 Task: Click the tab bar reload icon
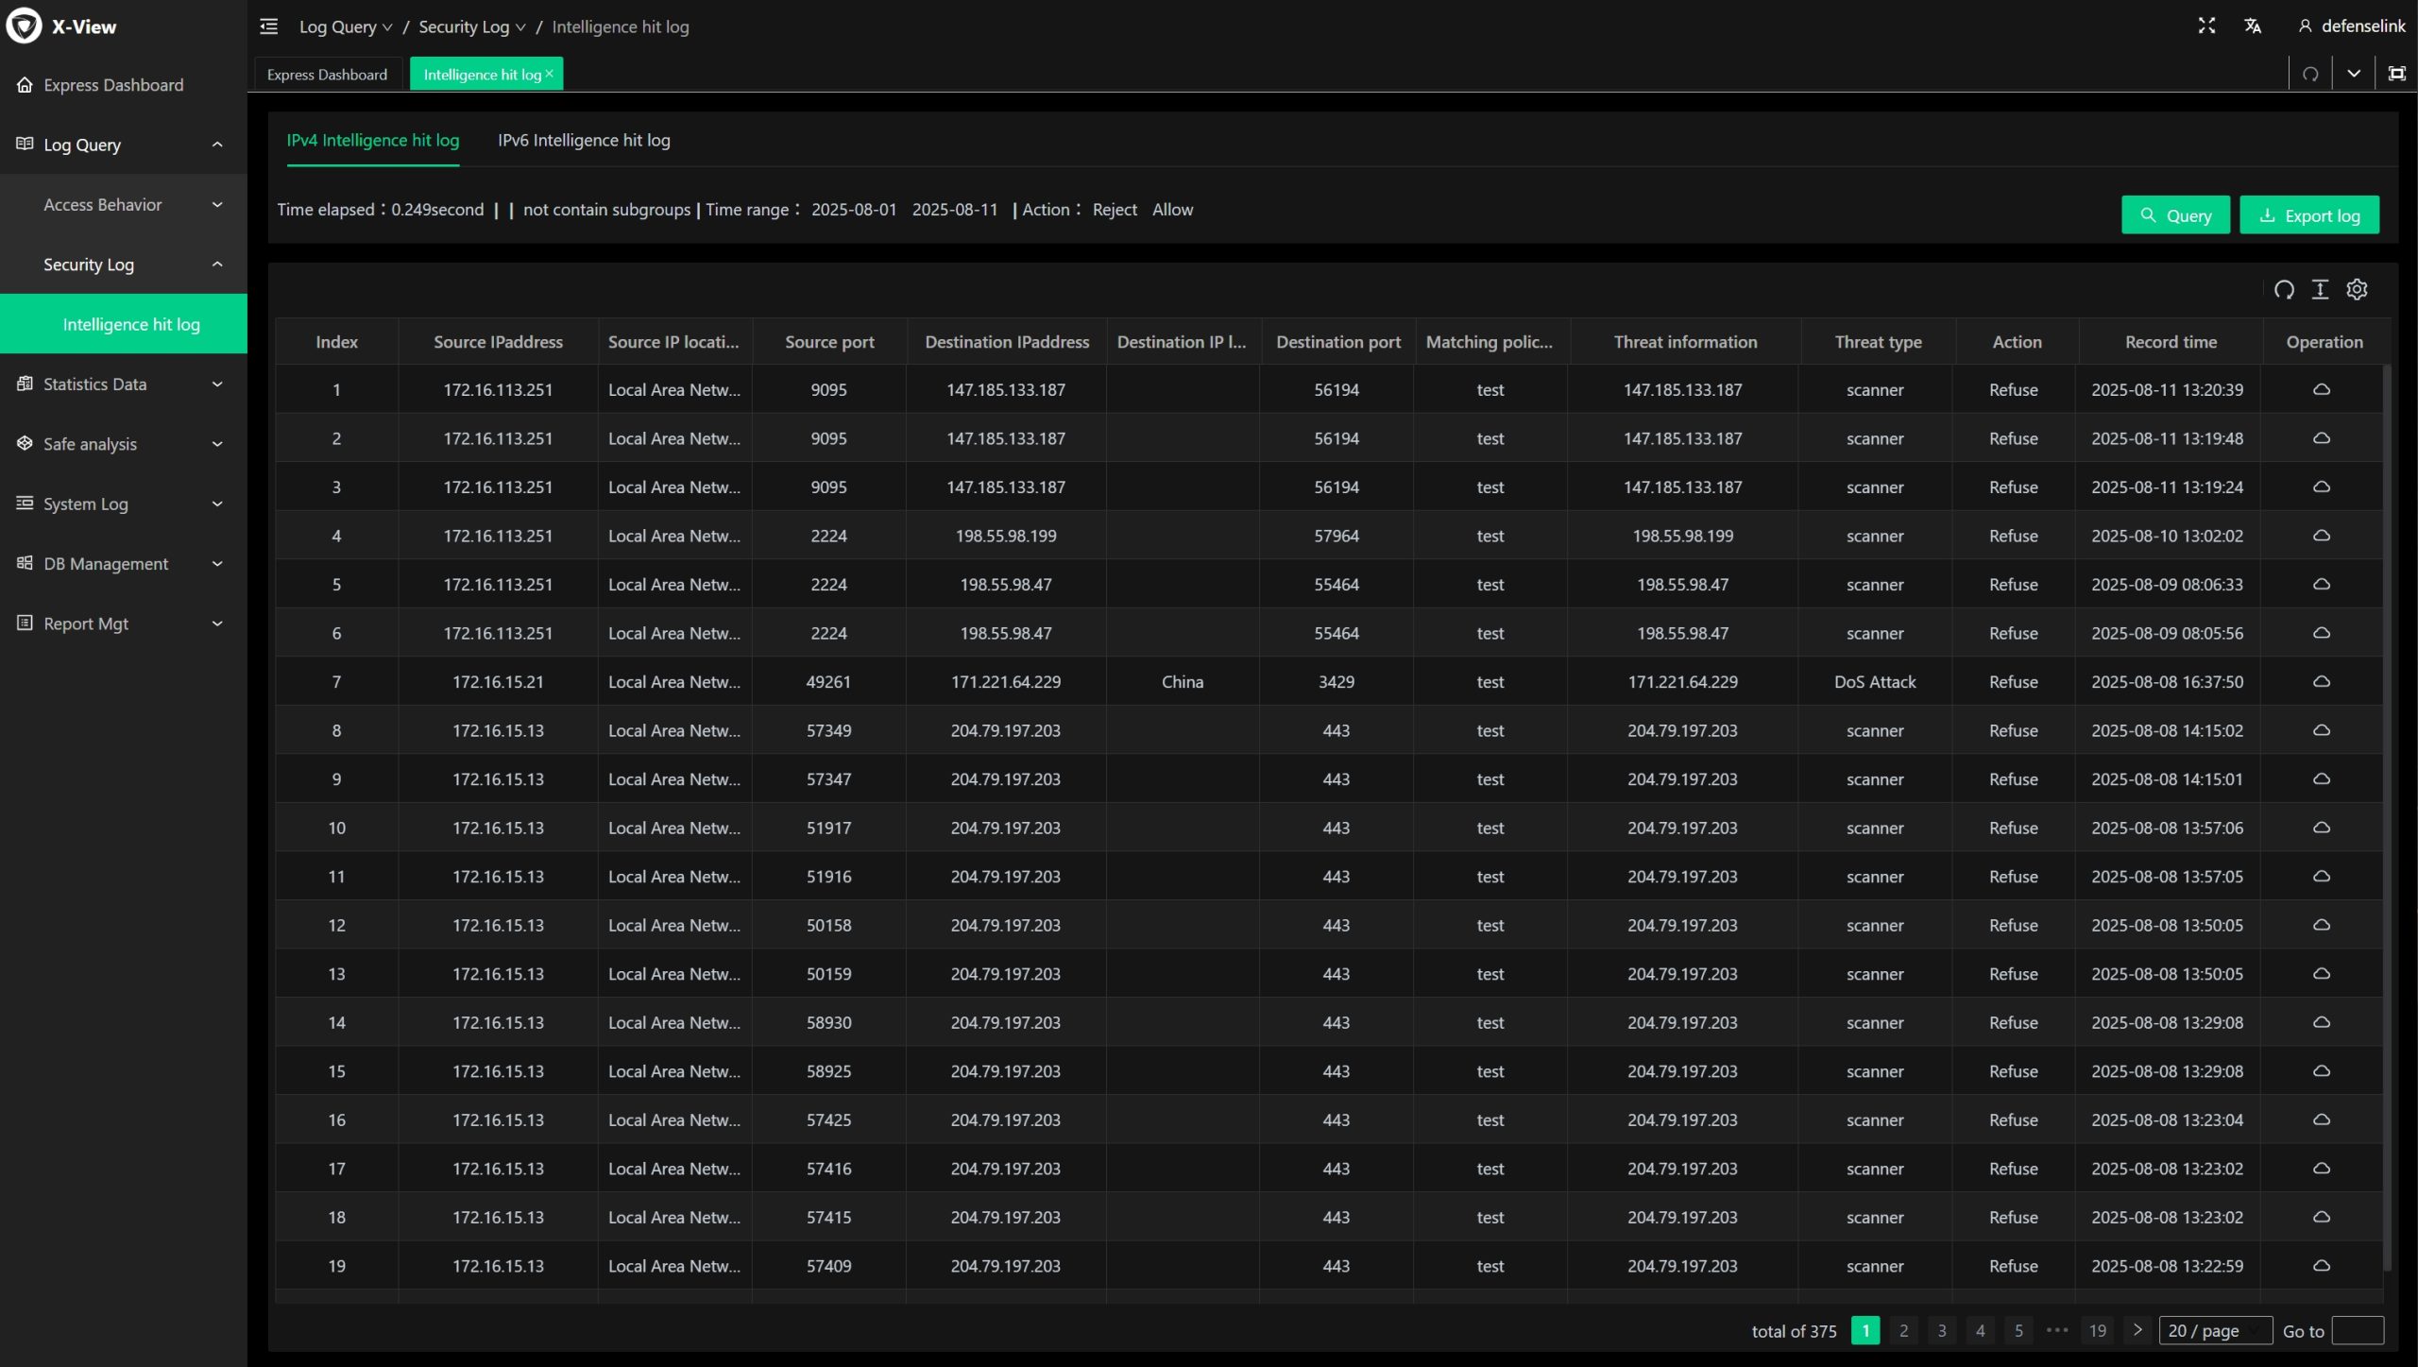(x=2310, y=74)
